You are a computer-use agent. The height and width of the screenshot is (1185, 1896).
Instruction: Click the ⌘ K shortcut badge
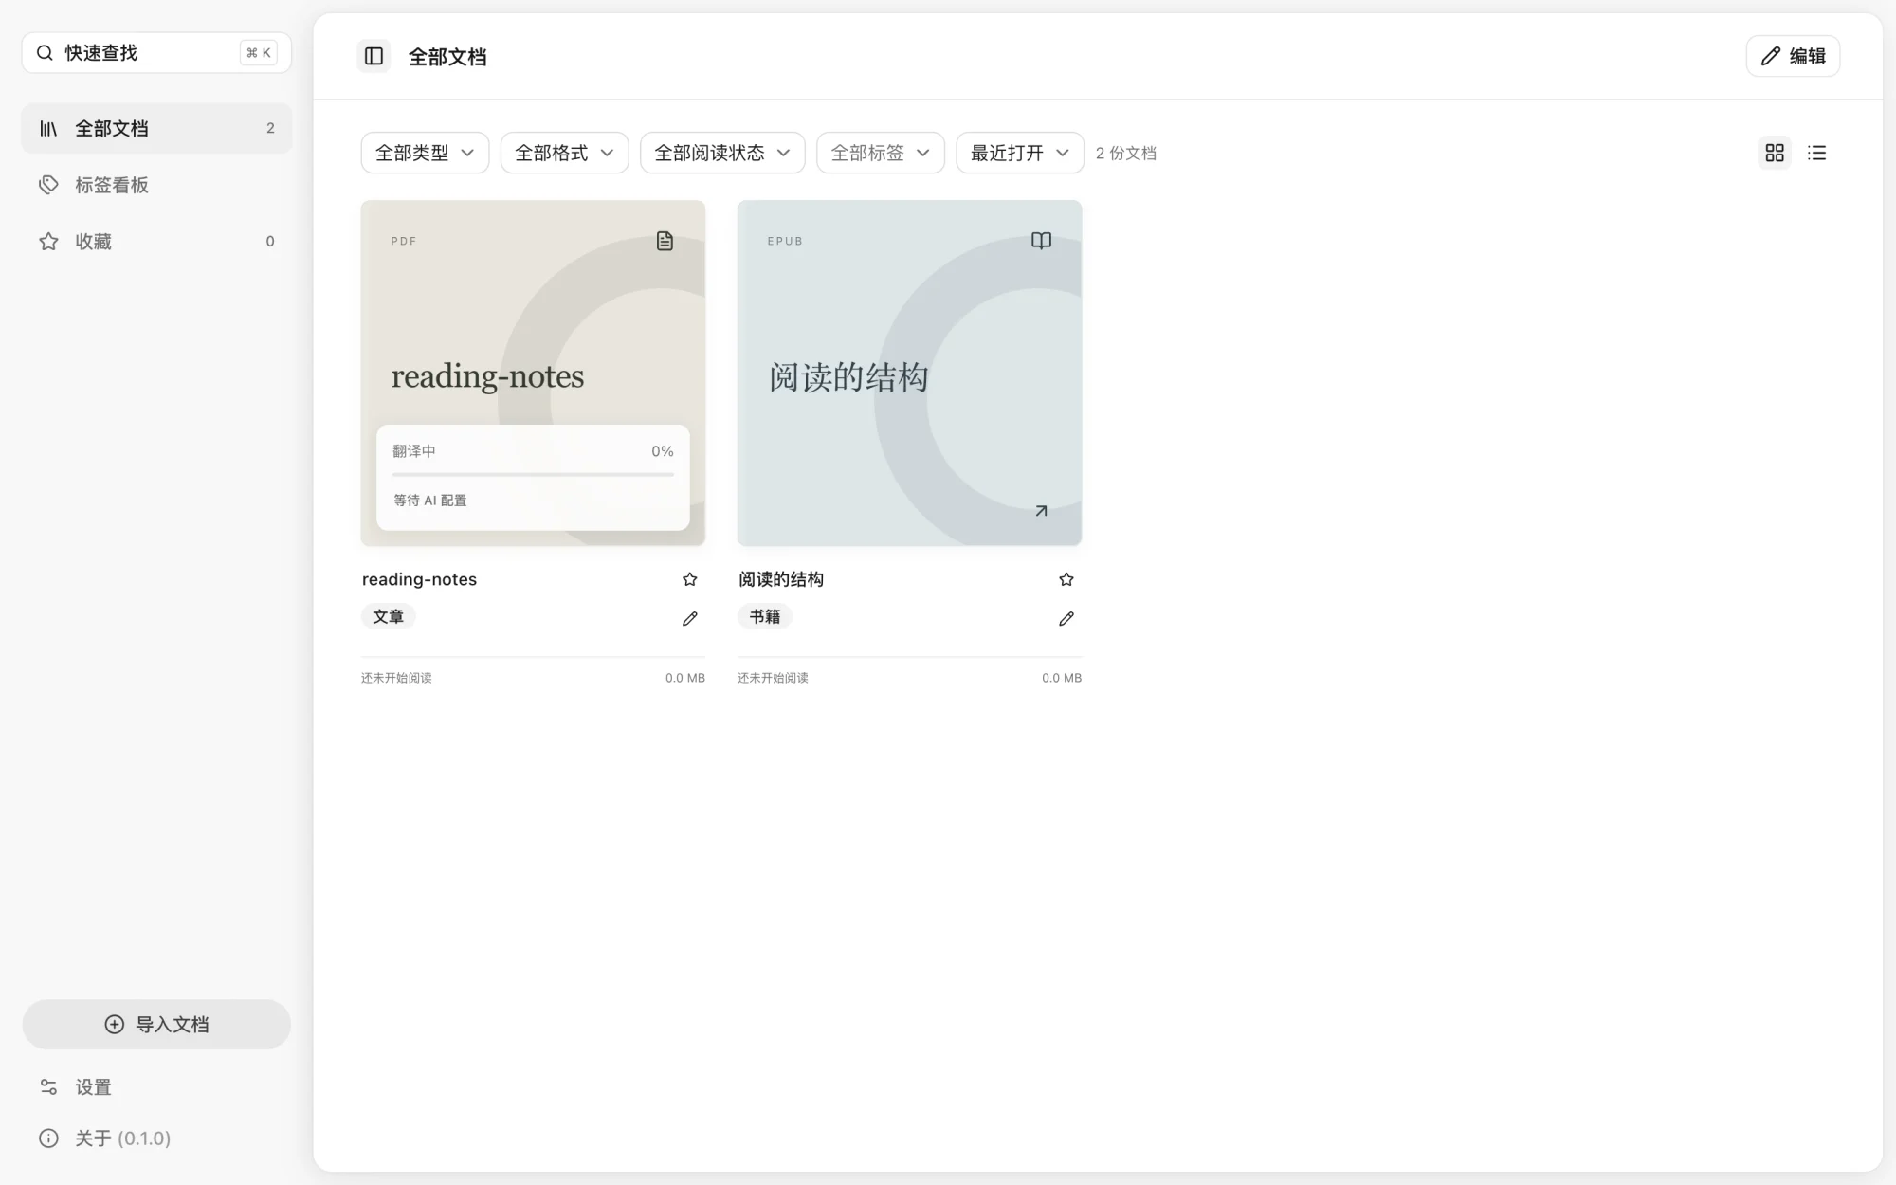coord(259,52)
